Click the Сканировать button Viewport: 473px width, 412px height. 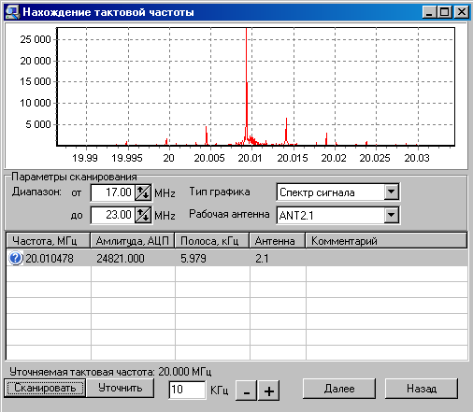(x=45, y=388)
